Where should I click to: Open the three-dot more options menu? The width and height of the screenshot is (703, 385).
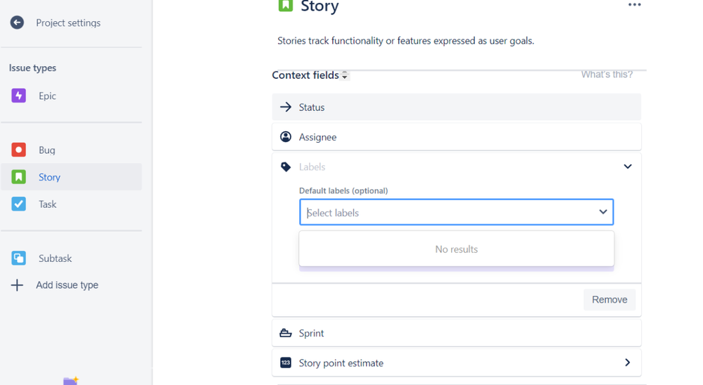click(x=635, y=5)
